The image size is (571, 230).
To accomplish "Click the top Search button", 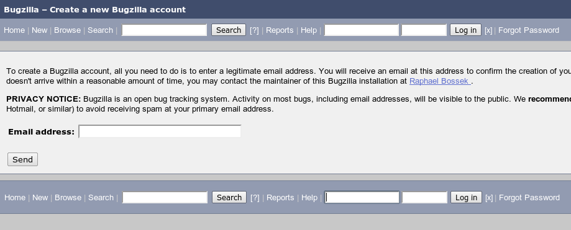I will click(229, 30).
